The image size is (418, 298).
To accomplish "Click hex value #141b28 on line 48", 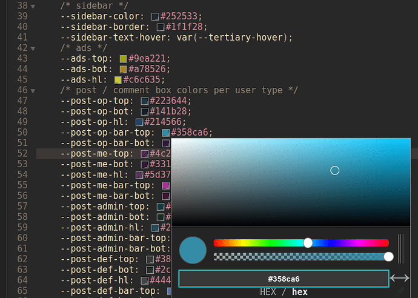I will click(168, 111).
